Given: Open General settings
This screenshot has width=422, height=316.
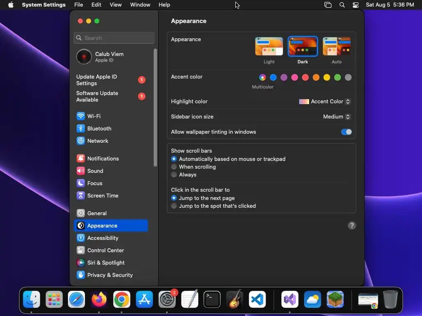Looking at the screenshot, I should 111,214.
